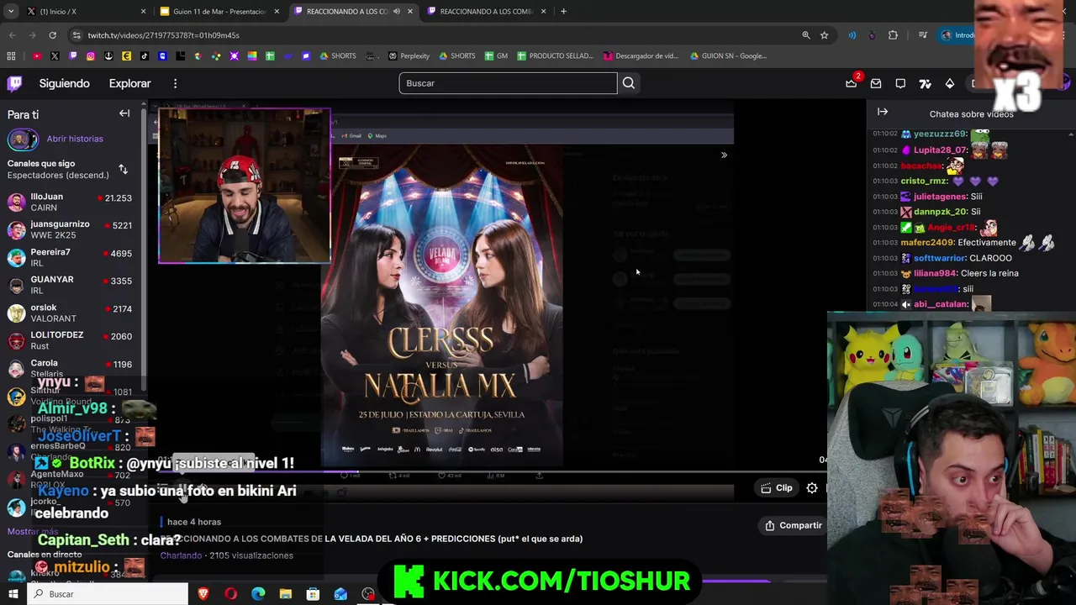Collapse the Para ti sidebar

point(124,113)
